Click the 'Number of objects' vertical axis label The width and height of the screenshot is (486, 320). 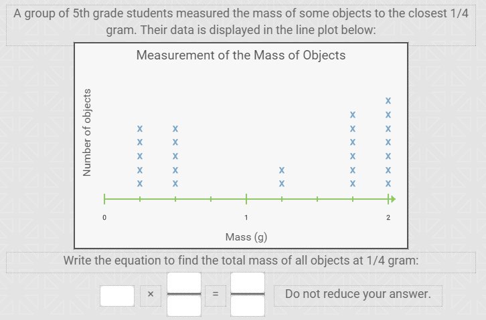pyautogui.click(x=87, y=133)
